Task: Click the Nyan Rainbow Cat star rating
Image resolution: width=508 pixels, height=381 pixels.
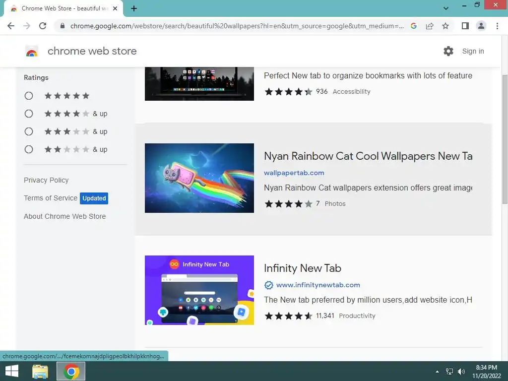Action: pos(288,204)
